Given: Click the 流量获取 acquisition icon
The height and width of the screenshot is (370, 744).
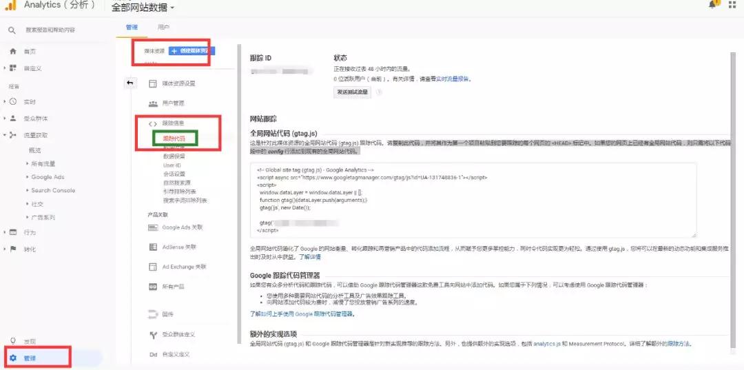Looking at the screenshot, I should tap(13, 135).
